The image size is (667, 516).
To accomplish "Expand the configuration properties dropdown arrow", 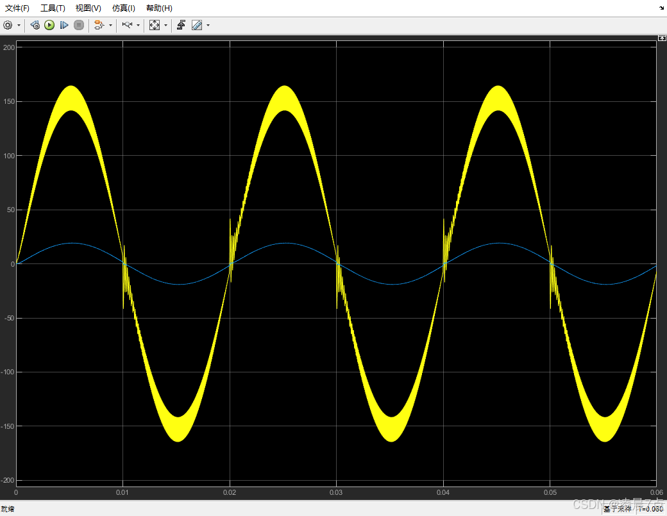I will [x=19, y=26].
